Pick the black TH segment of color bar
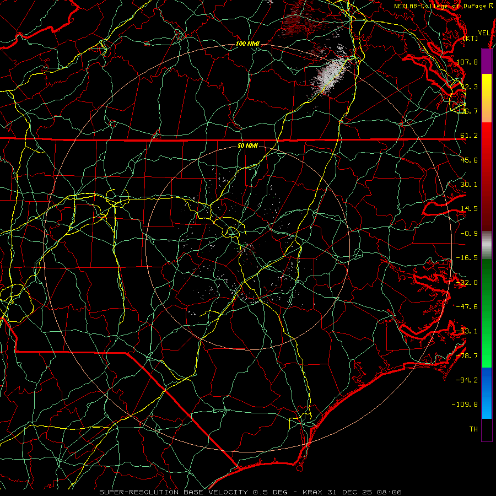This screenshot has width=496, height=496. click(x=487, y=429)
